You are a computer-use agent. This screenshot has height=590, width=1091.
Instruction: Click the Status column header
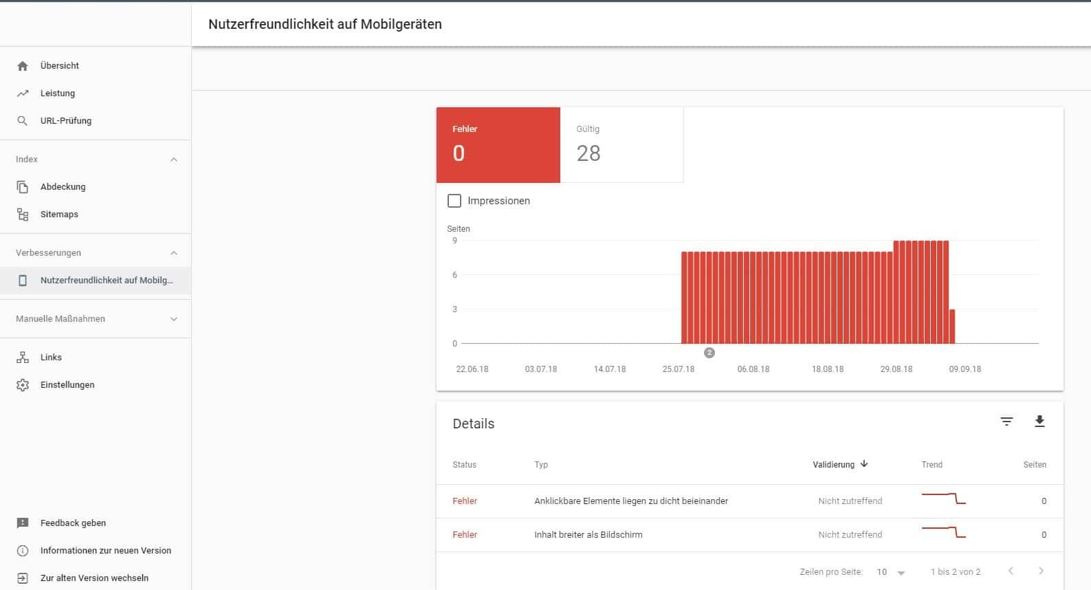(x=464, y=465)
